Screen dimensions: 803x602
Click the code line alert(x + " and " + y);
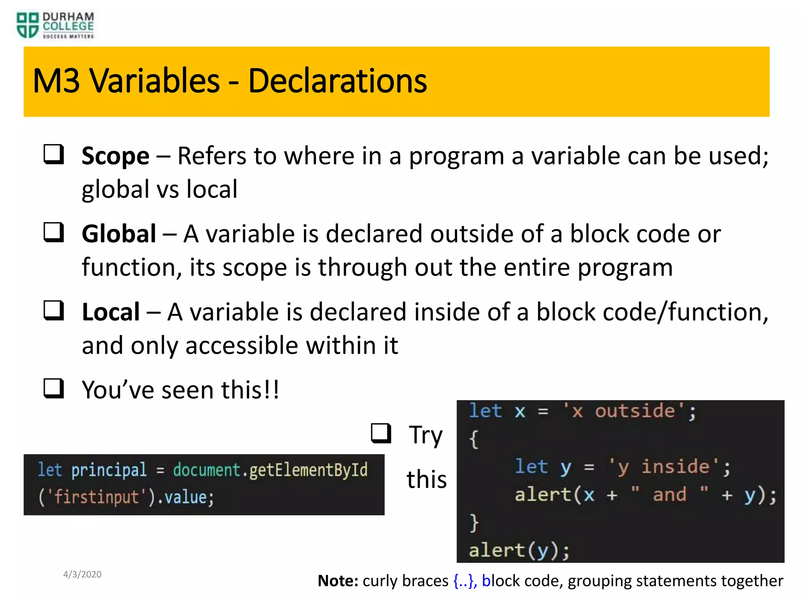point(646,495)
